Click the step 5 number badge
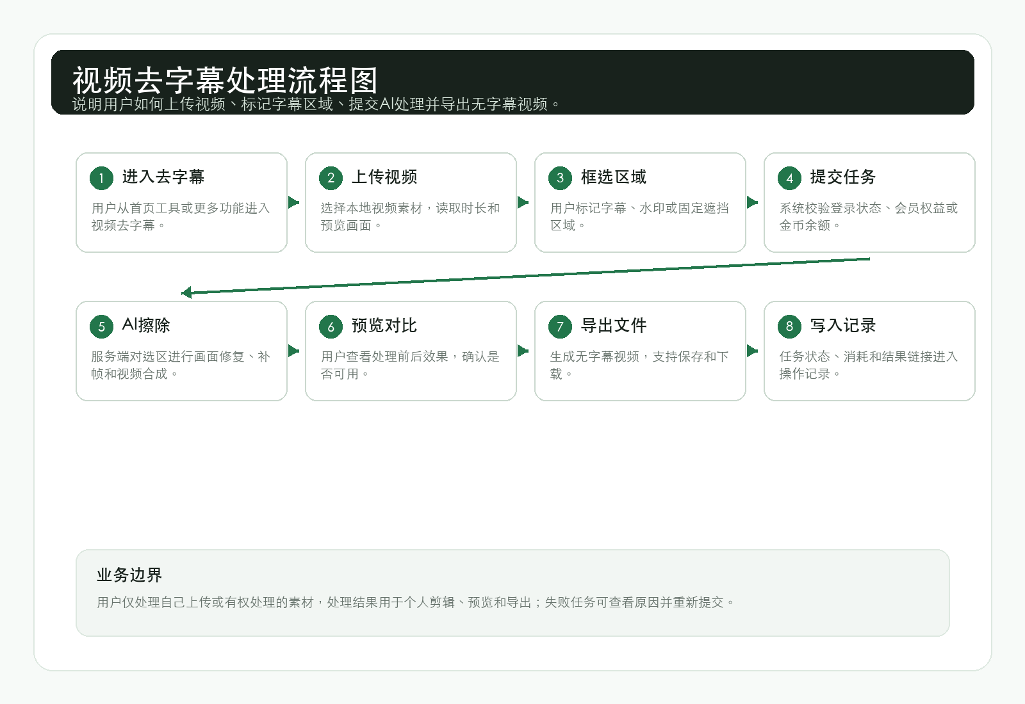The height and width of the screenshot is (704, 1025). (x=101, y=326)
